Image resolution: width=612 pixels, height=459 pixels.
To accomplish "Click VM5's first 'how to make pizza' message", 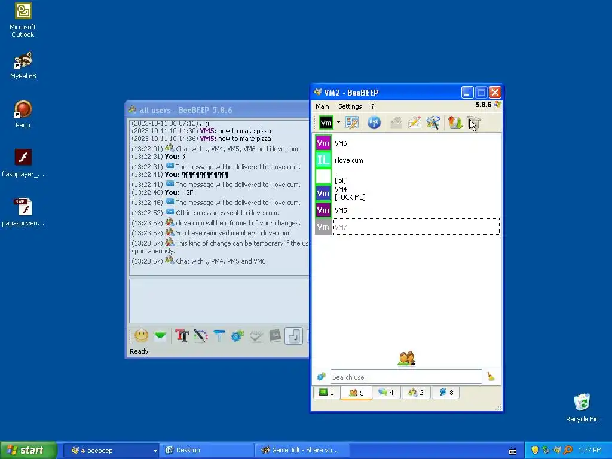I will pos(201,131).
